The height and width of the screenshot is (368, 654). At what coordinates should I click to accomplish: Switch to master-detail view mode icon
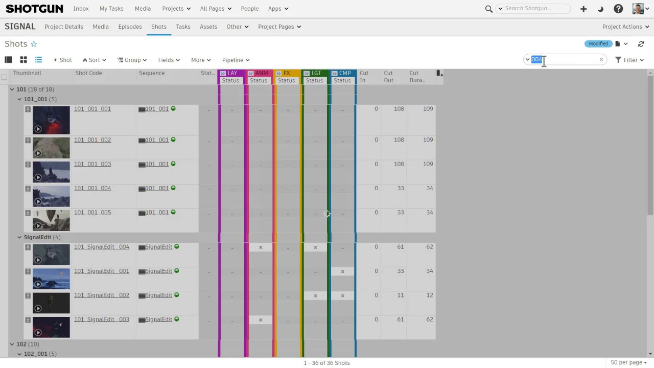click(x=8, y=60)
